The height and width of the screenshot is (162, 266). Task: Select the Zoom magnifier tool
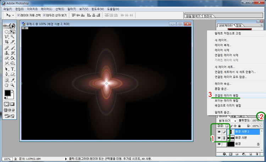tap(12, 85)
